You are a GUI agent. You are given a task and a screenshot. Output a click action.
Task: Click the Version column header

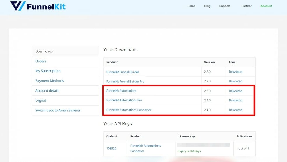pyautogui.click(x=209, y=62)
